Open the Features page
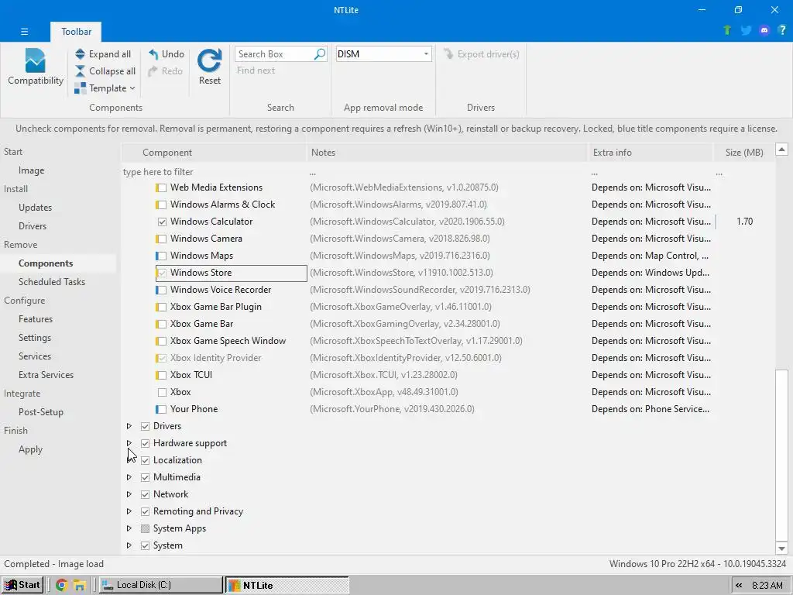 coord(36,319)
